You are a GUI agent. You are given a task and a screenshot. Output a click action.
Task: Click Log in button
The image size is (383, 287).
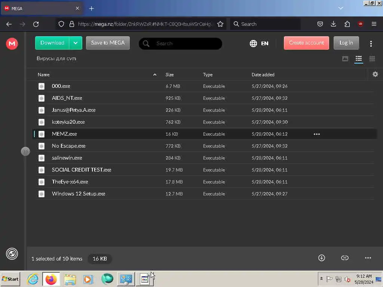click(346, 43)
